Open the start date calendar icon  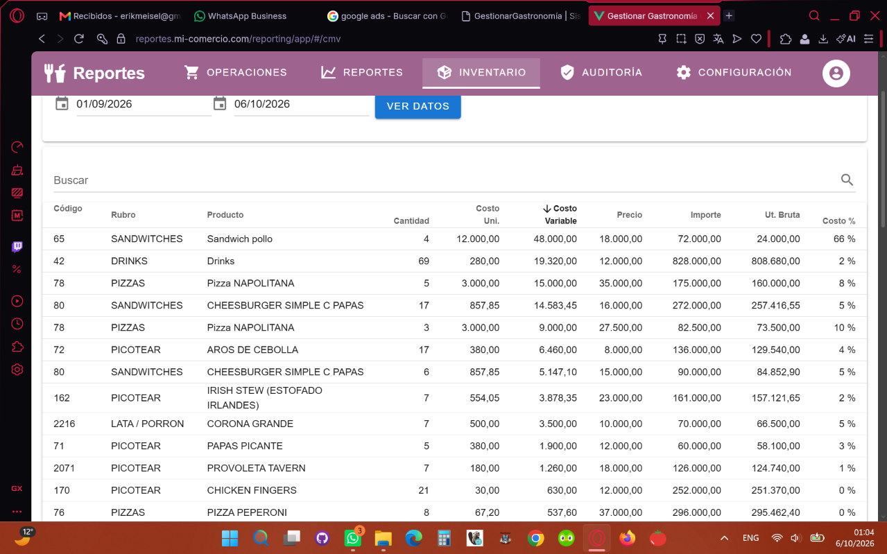point(62,104)
